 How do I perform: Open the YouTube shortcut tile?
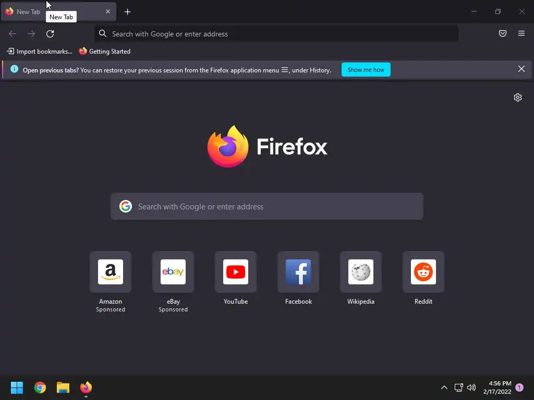[236, 272]
